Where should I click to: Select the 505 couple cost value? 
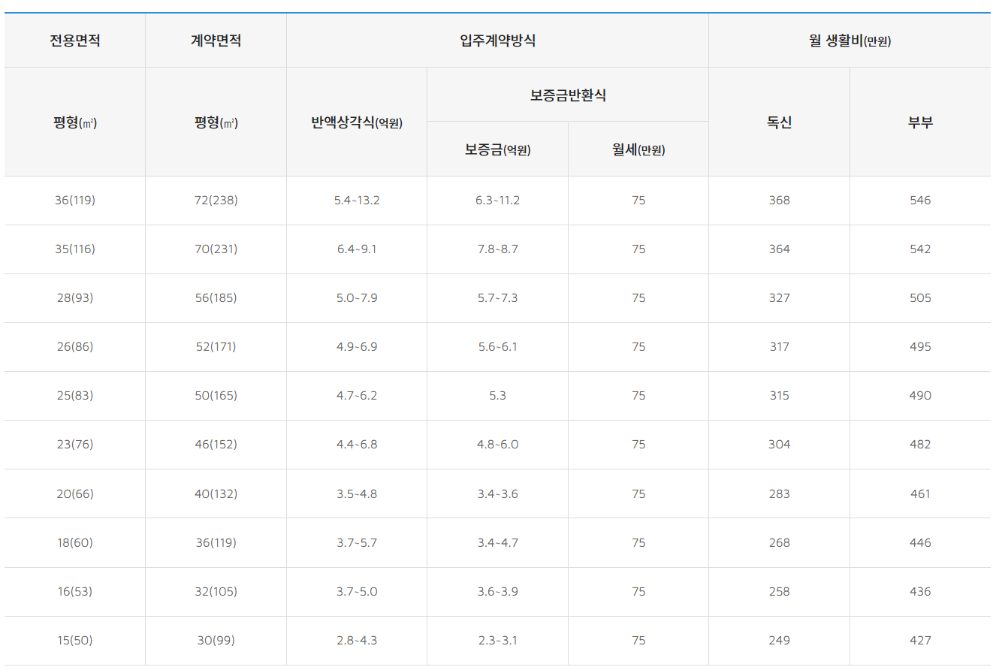(920, 298)
